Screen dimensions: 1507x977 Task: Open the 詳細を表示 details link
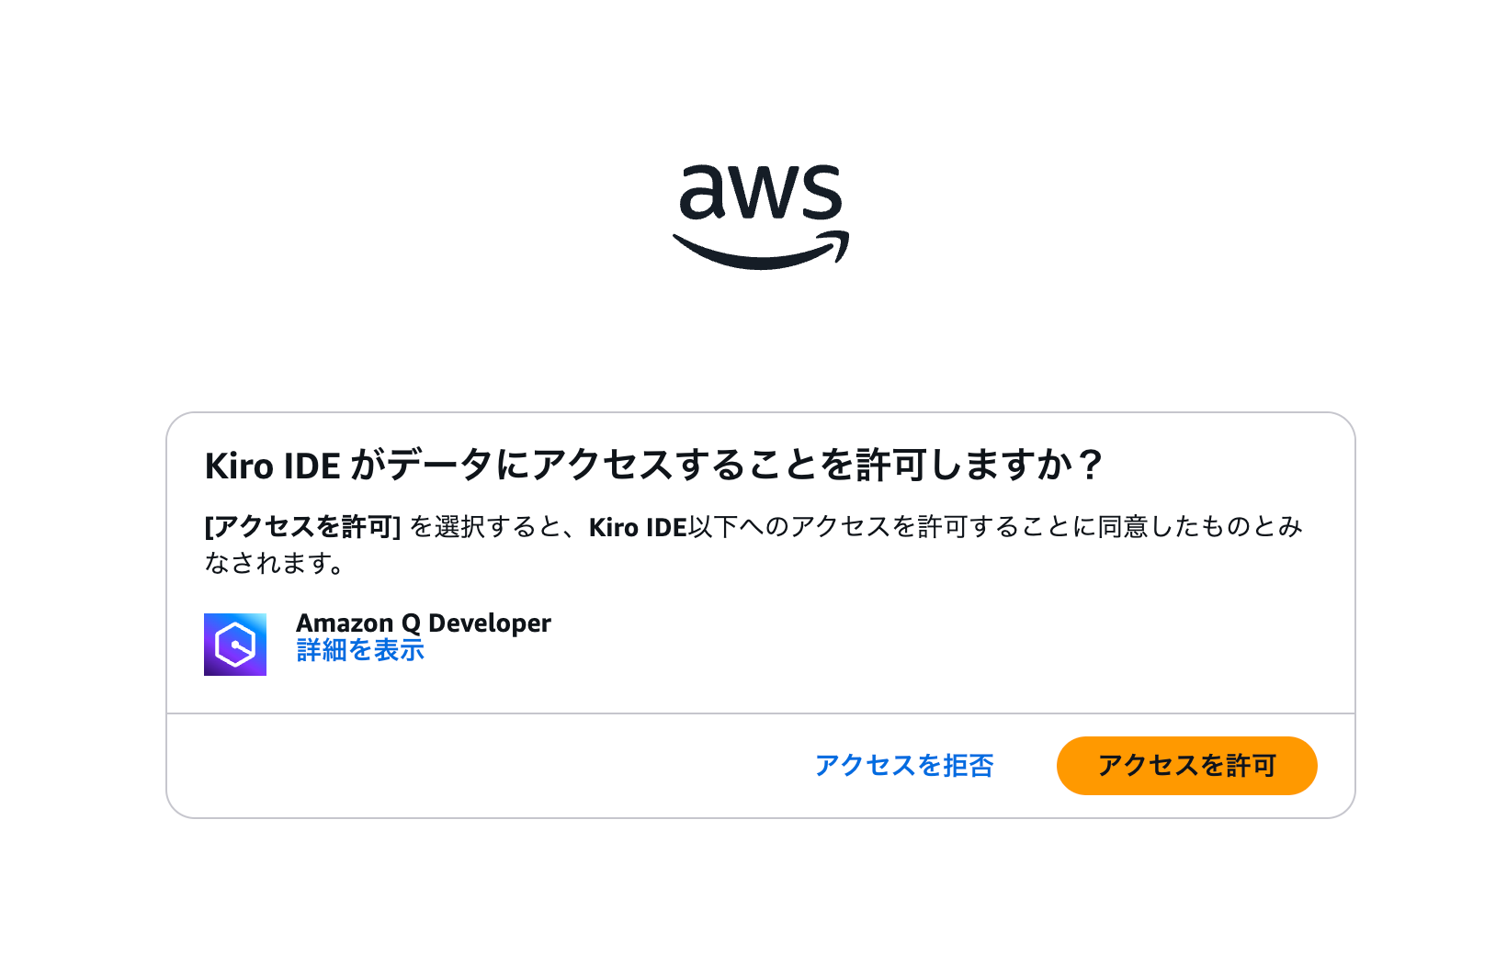click(360, 650)
